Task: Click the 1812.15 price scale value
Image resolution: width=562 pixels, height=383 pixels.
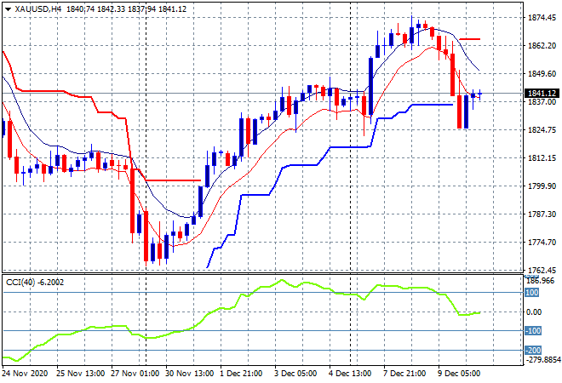Action: [x=542, y=157]
